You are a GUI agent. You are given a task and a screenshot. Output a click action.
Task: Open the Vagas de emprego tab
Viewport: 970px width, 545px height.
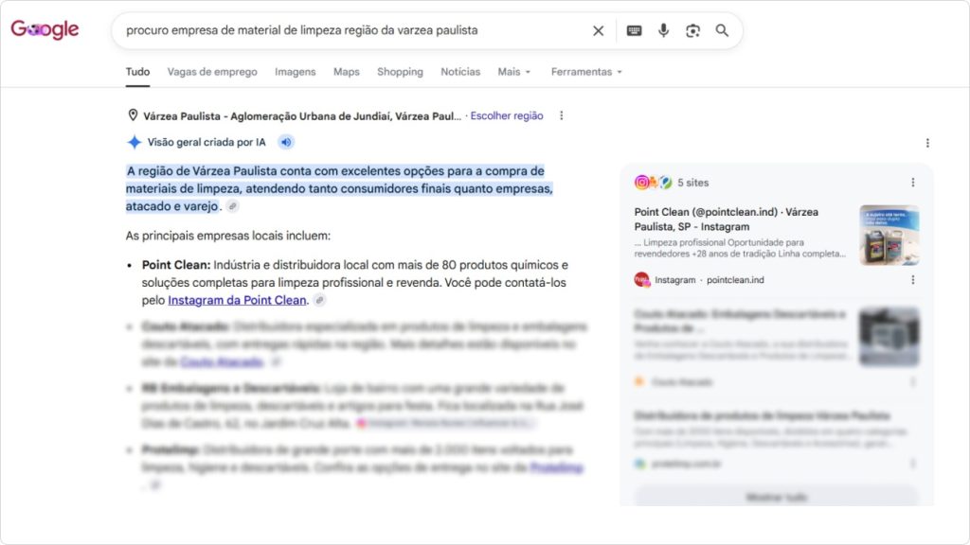[212, 72]
